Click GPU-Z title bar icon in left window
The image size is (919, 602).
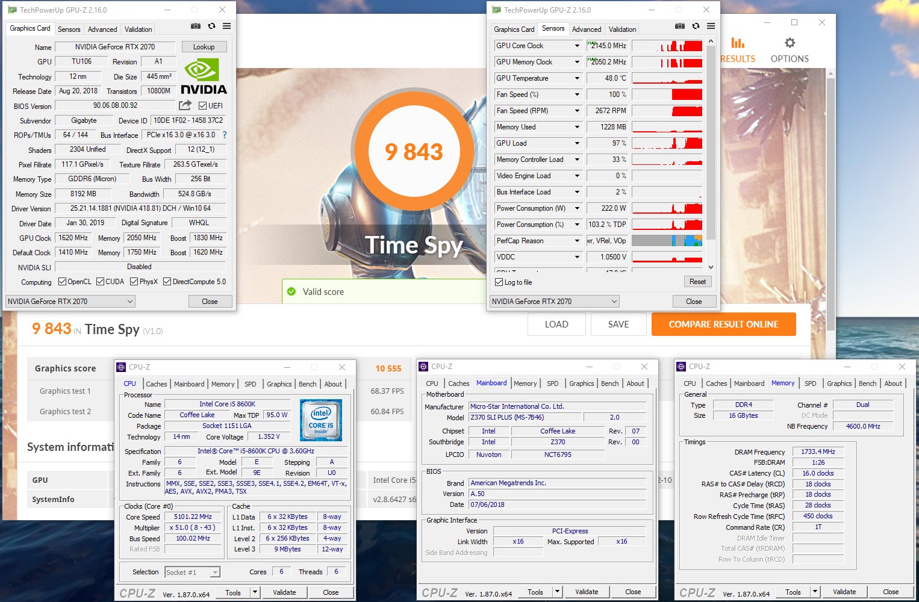12,10
